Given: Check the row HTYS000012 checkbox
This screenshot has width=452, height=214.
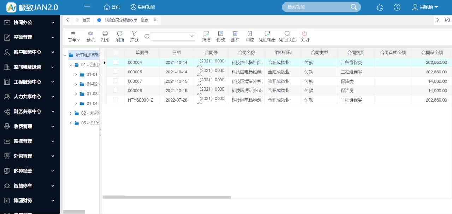Looking at the screenshot, I should point(115,100).
